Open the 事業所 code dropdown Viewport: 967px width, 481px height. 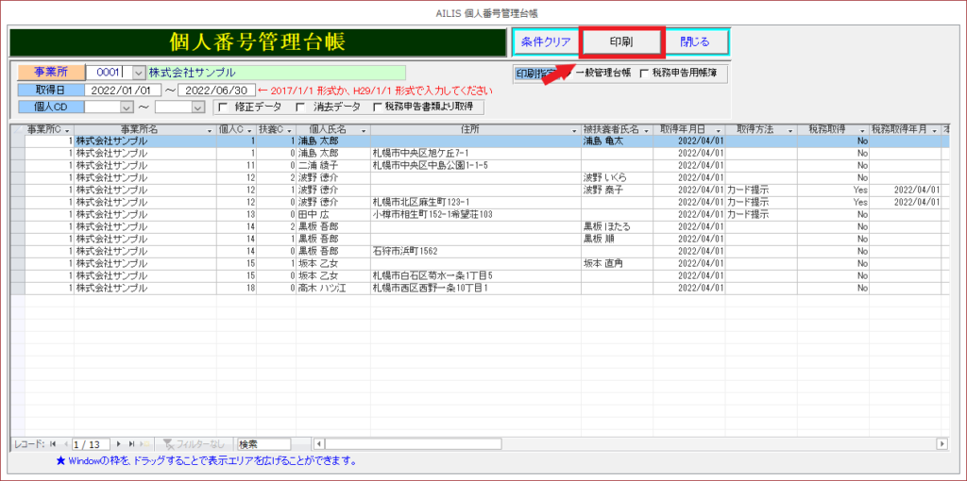tap(139, 73)
